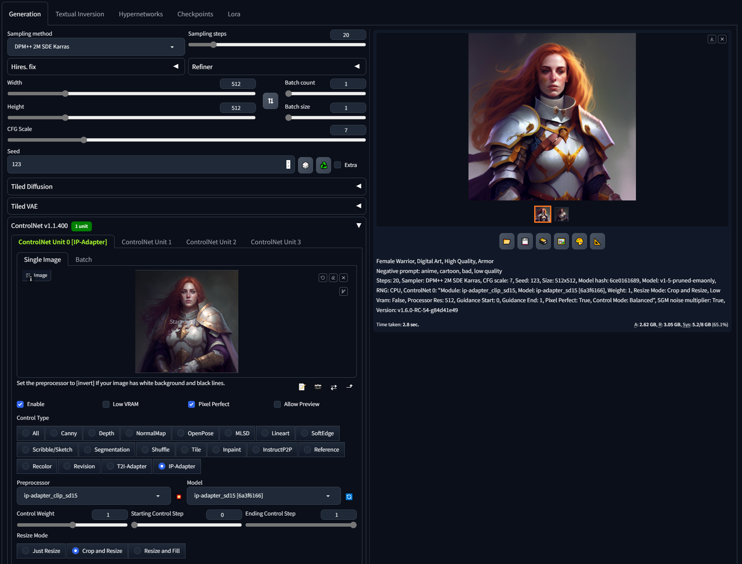Expand the Tiled Diffusion section
Image resolution: width=742 pixels, height=564 pixels.
coord(186,186)
